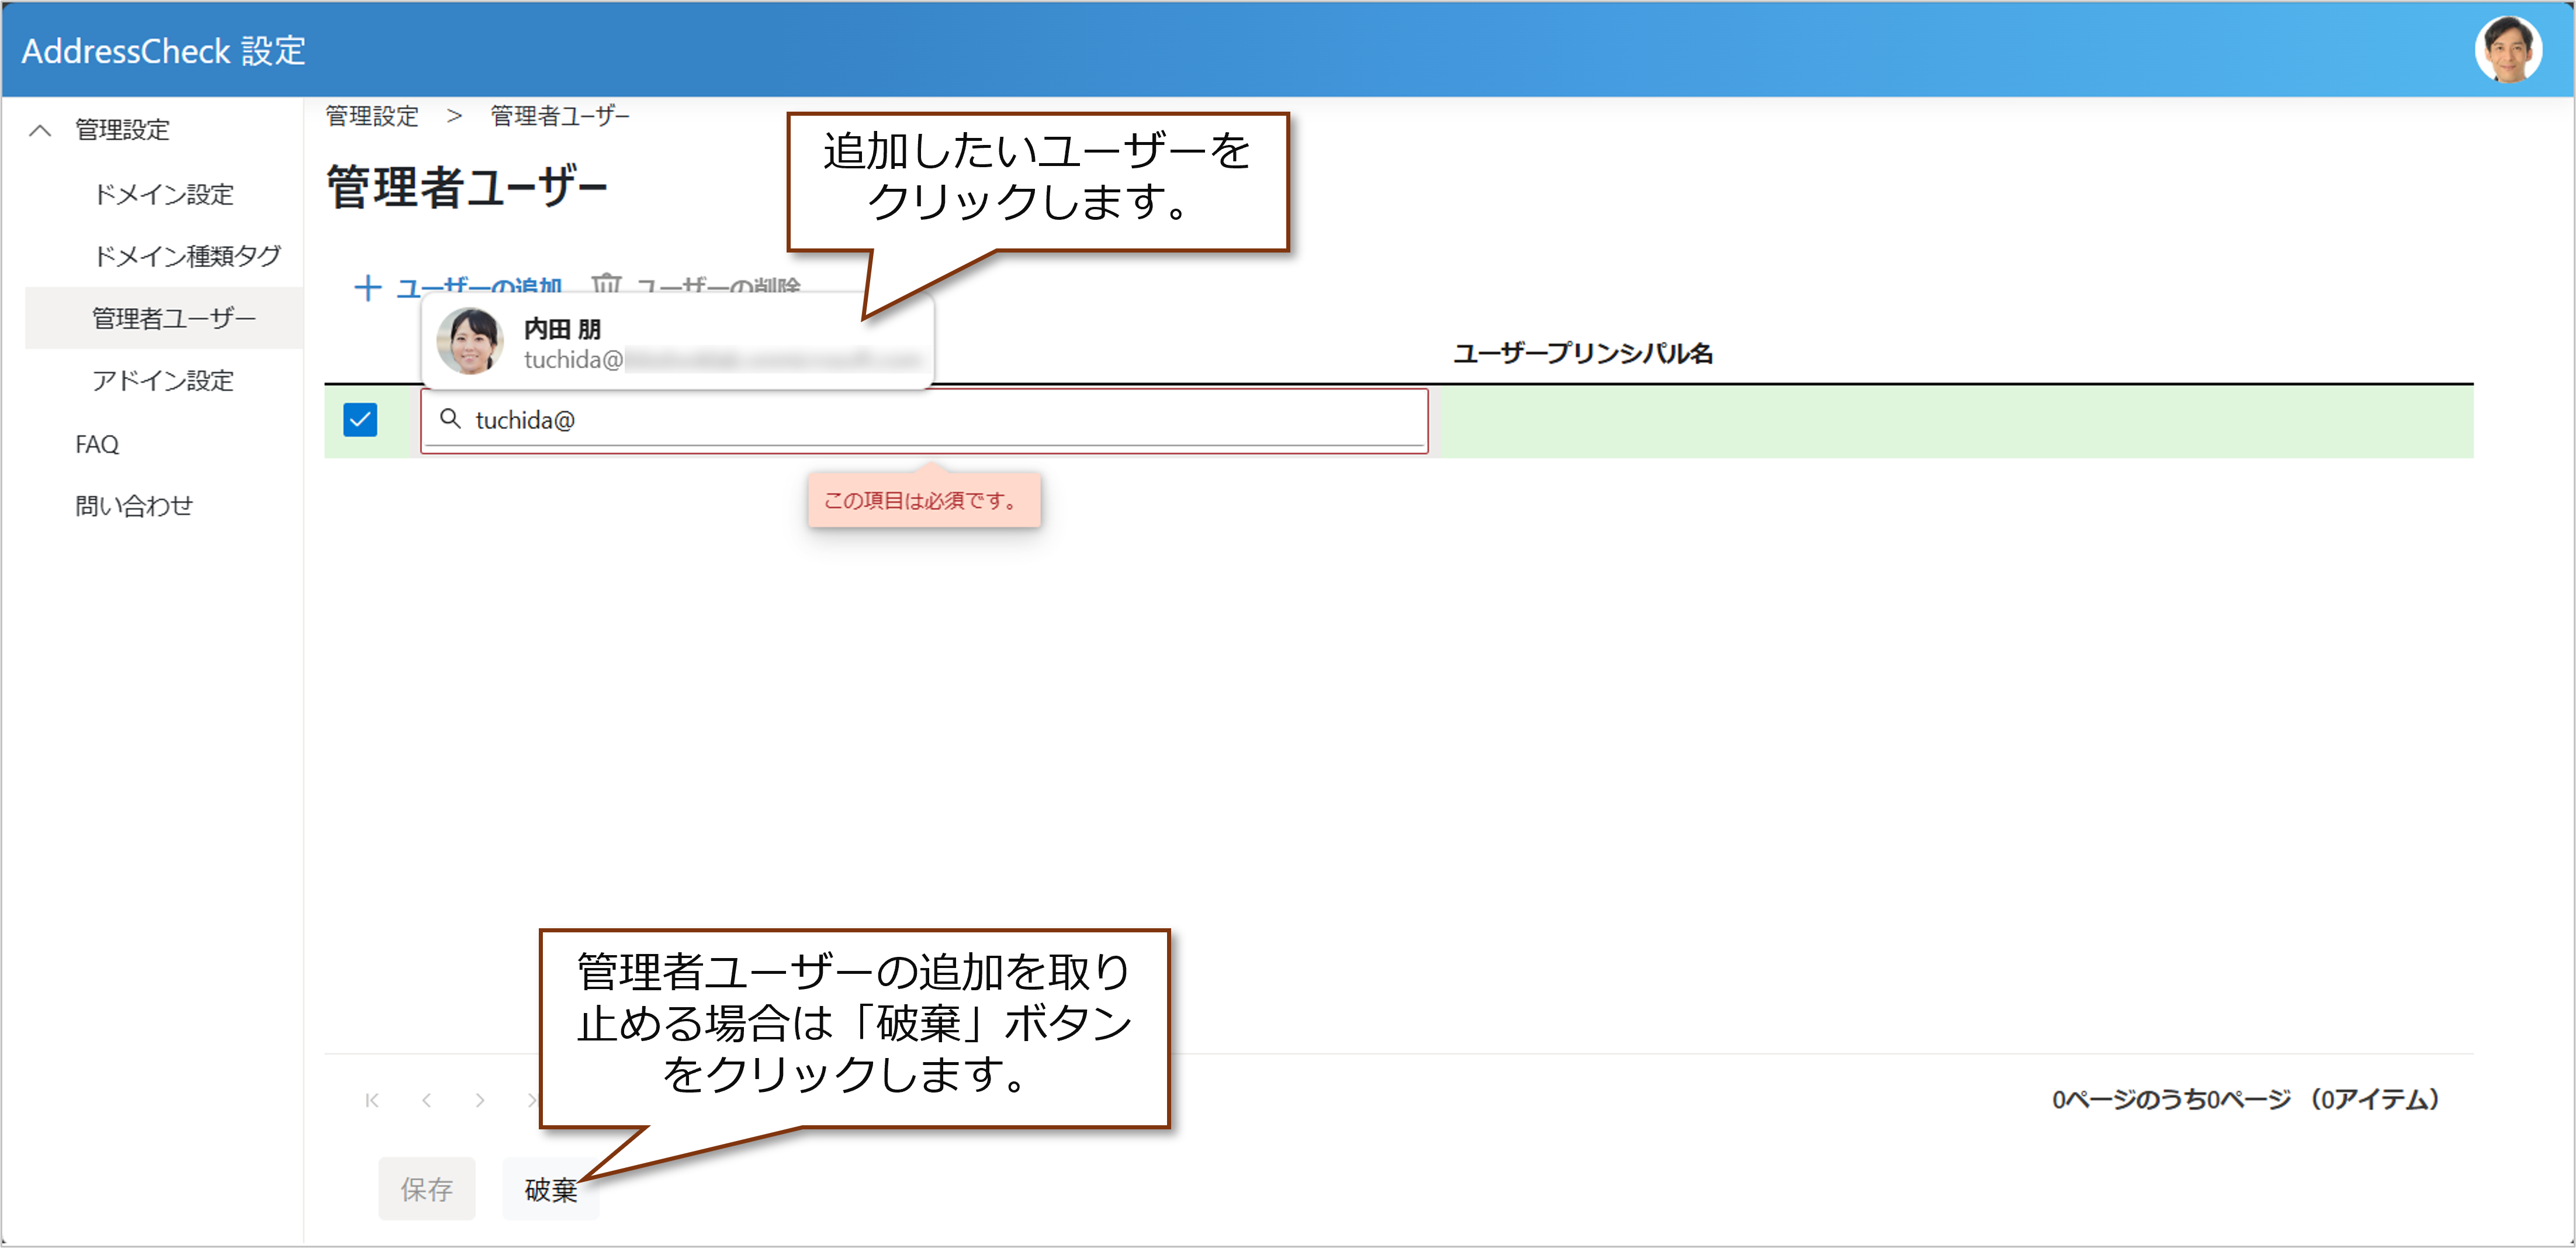Click the magnifier icon in the search field

point(450,419)
